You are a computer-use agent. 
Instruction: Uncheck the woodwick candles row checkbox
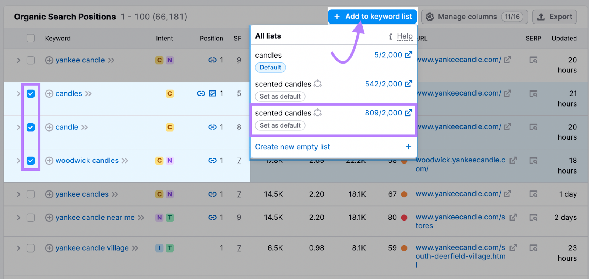point(31,161)
